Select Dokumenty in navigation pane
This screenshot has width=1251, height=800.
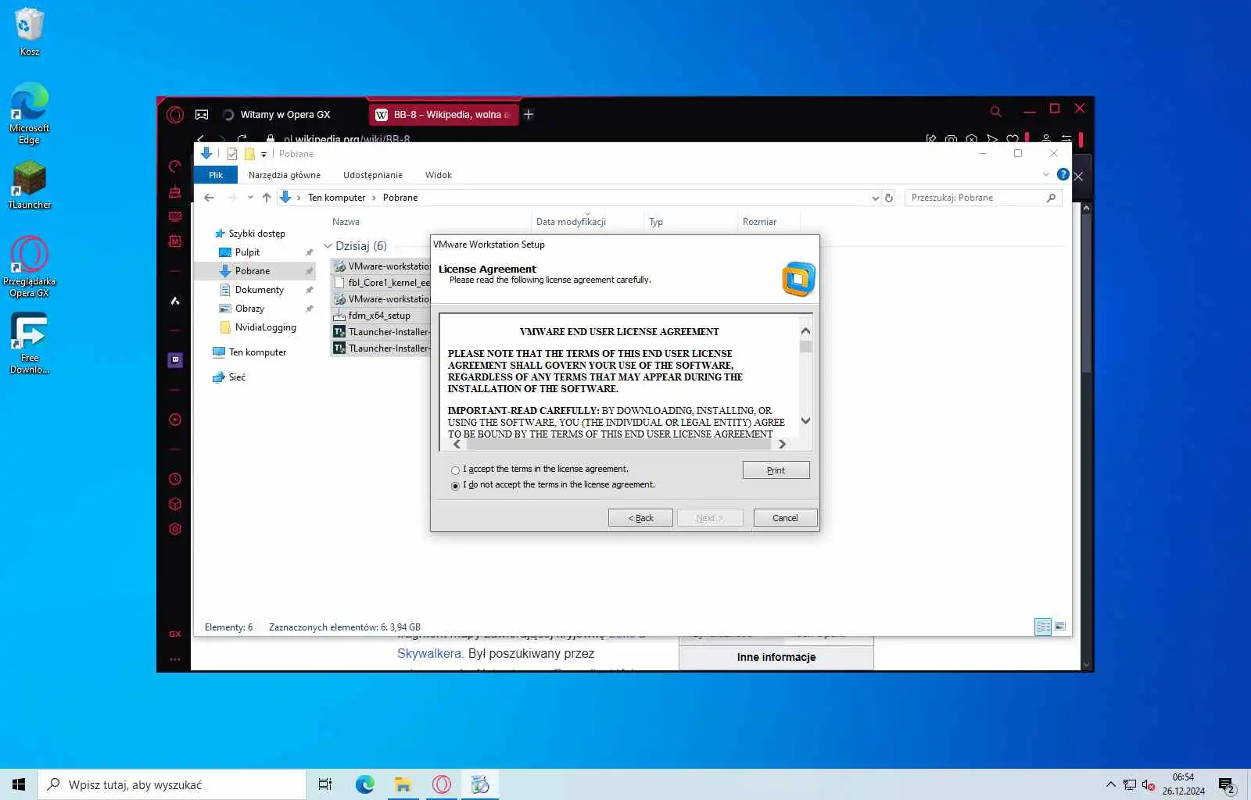pyautogui.click(x=259, y=290)
